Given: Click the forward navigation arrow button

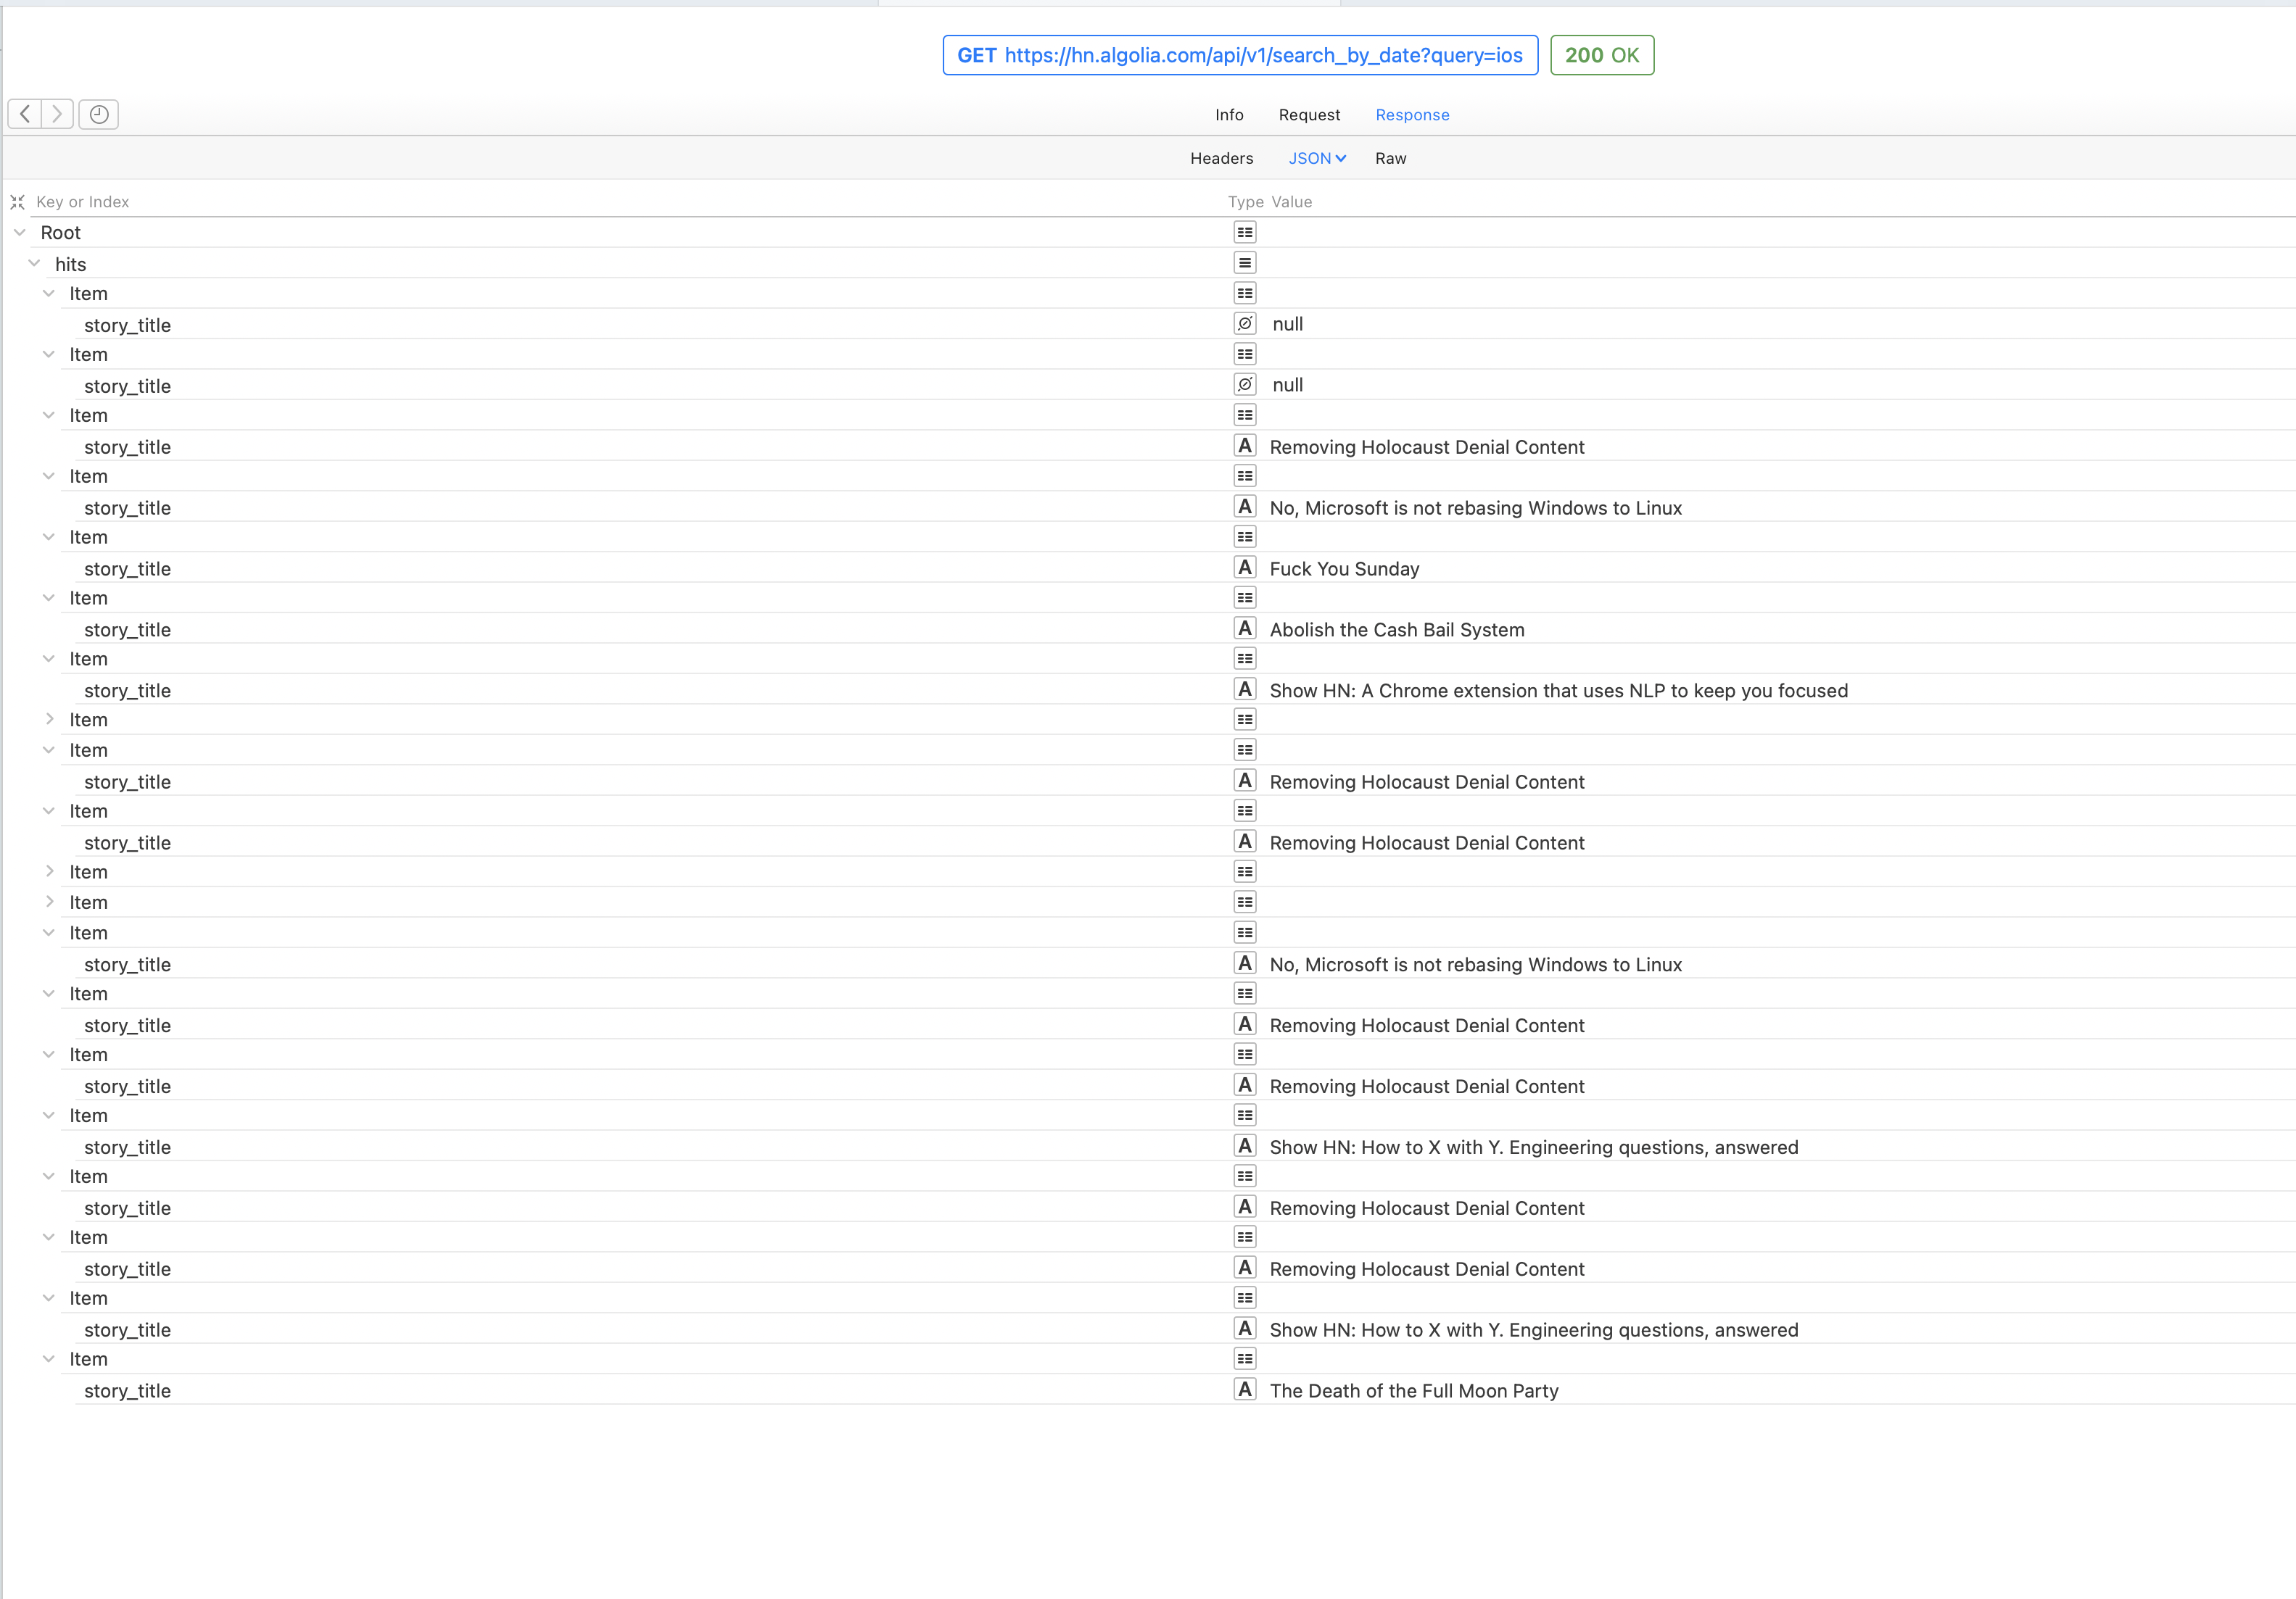Looking at the screenshot, I should point(57,114).
